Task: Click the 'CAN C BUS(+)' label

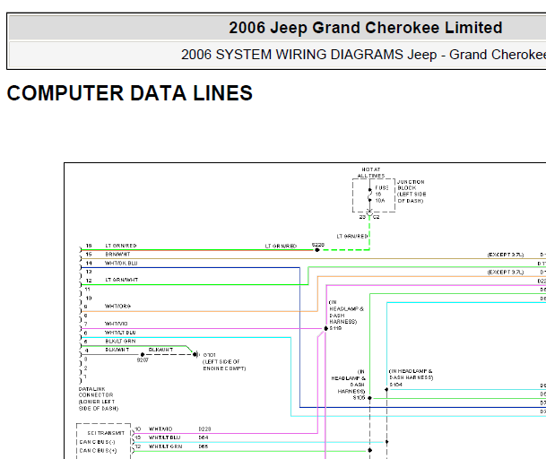Action: [99, 451]
